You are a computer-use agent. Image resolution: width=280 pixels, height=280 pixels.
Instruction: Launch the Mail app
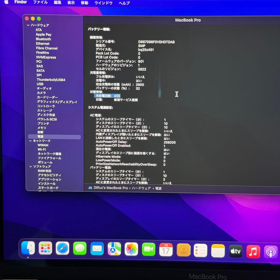97,249
